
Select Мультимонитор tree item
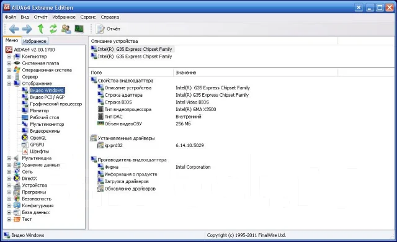47,124
